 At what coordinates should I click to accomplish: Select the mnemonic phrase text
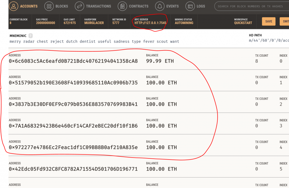pos(94,41)
